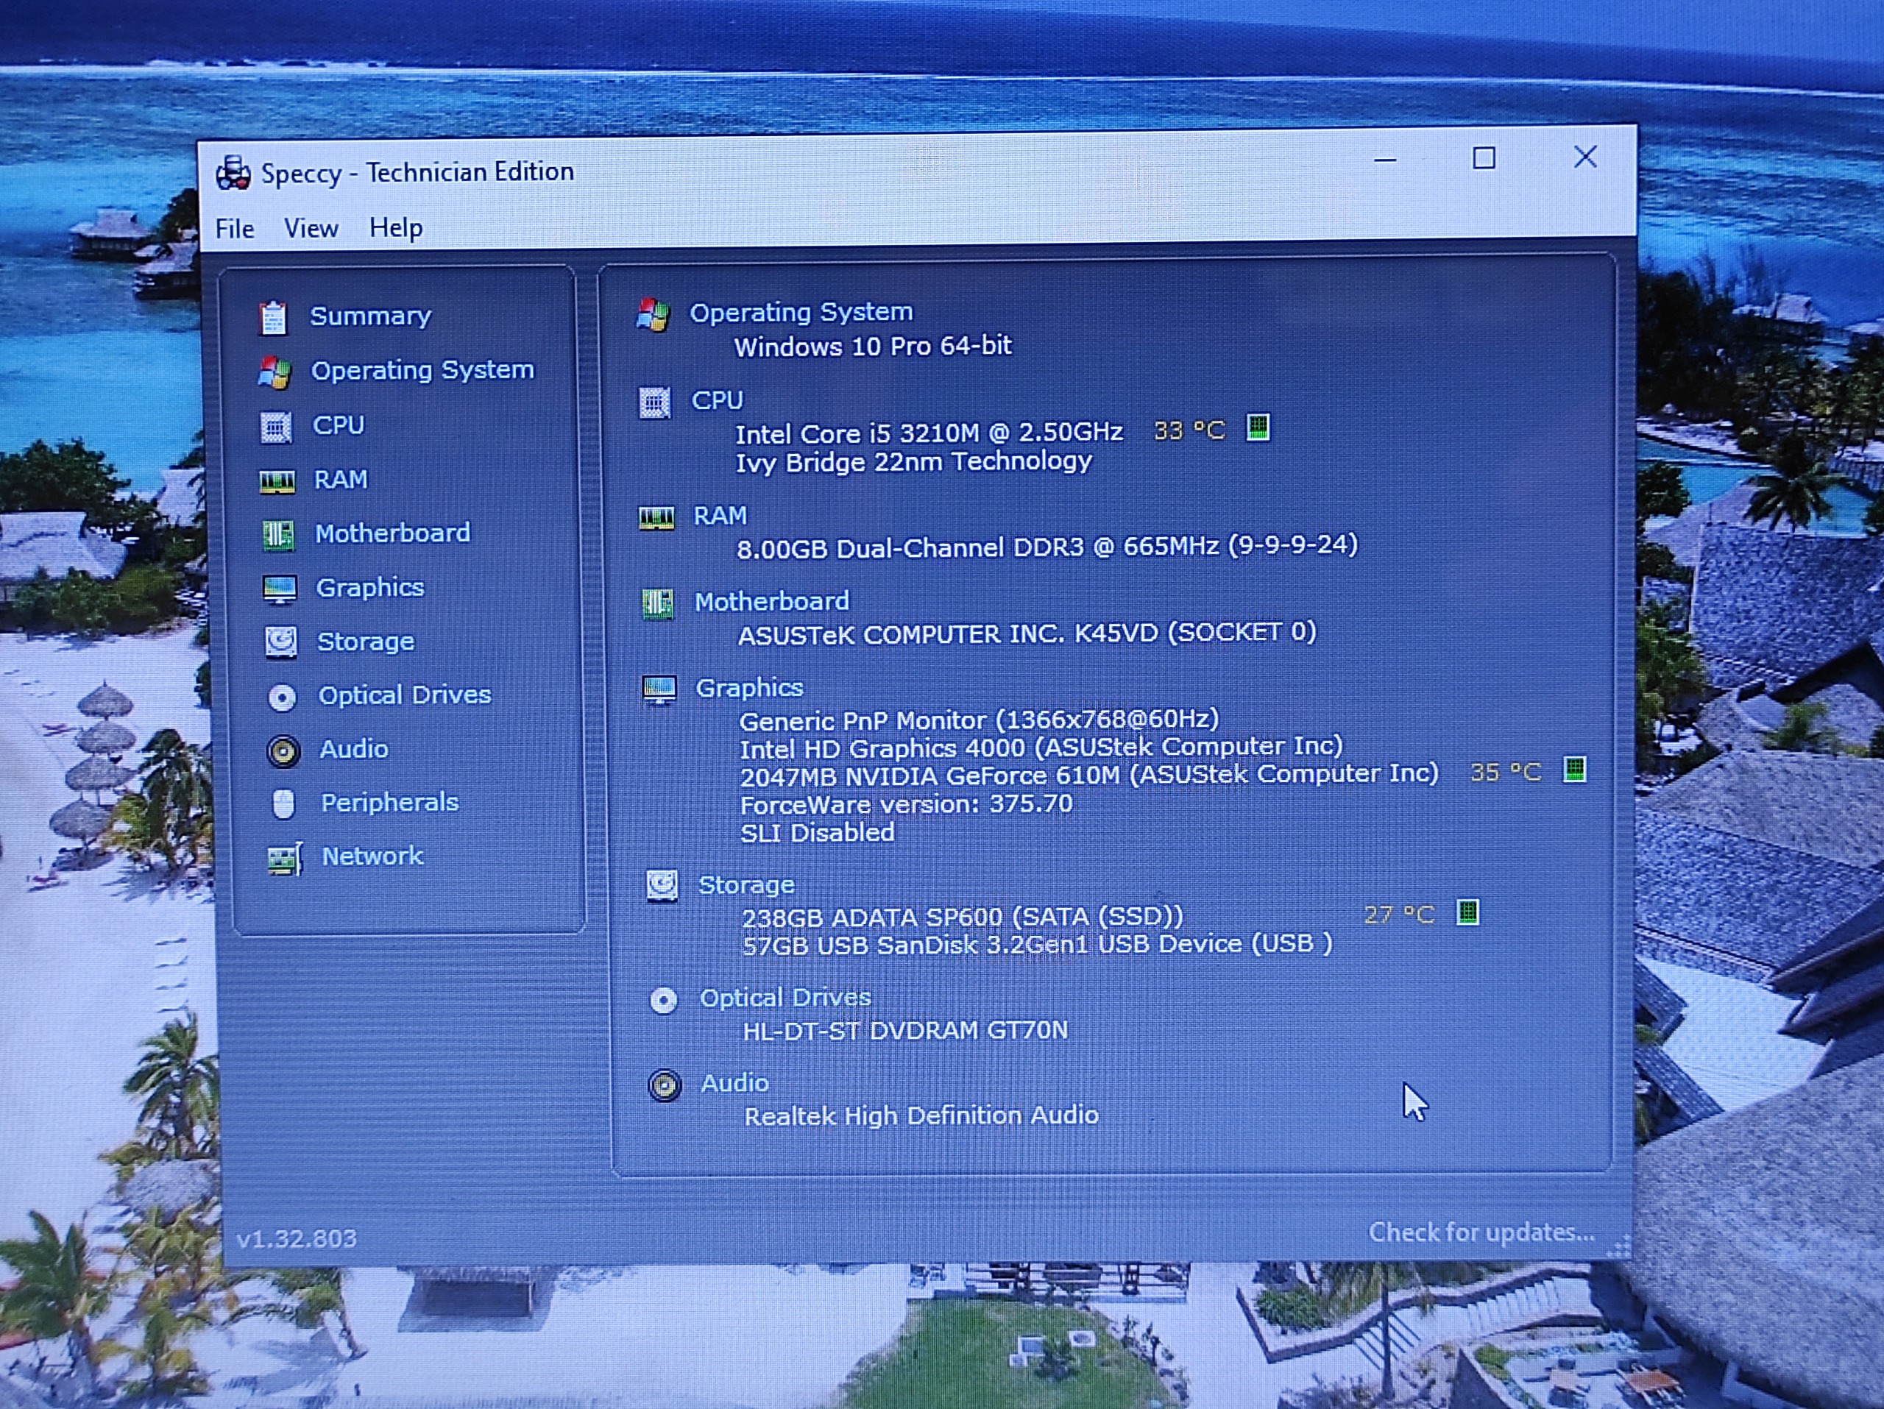Click the green CPU temperature indicator icon
The image size is (1884, 1409).
pos(1257,427)
